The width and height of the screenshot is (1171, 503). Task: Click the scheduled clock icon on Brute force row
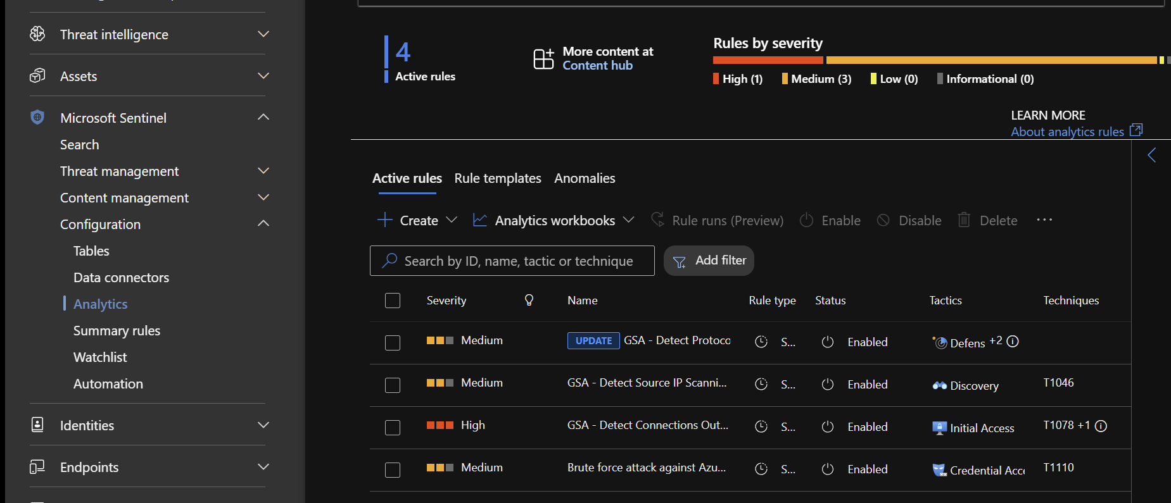point(761,469)
